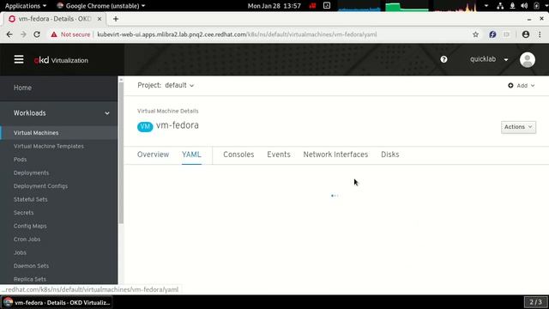
Task: Open the Events tab
Action: (279, 154)
